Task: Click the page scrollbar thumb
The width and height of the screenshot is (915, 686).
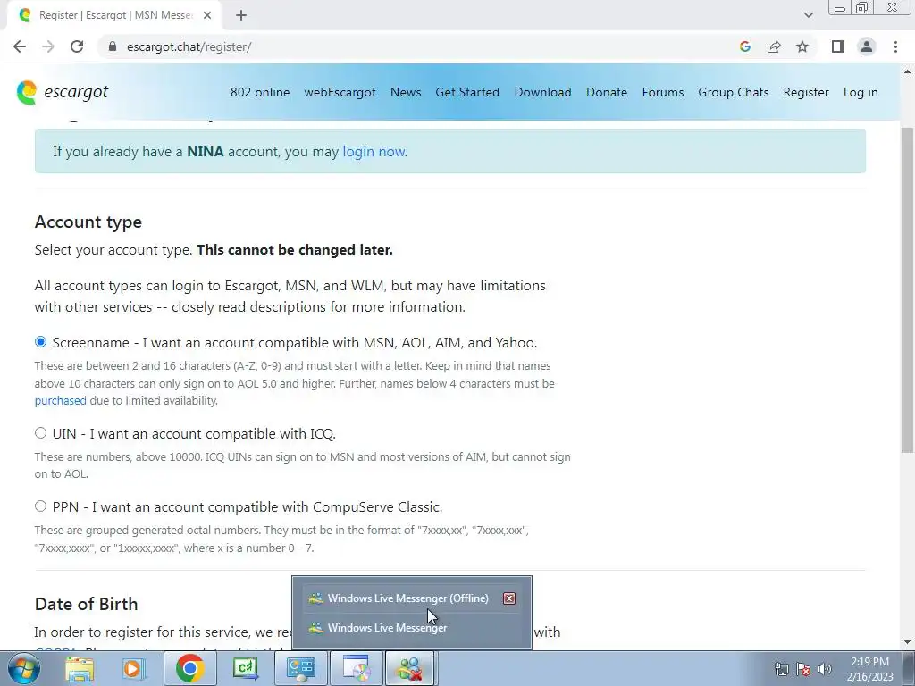Action: point(907,290)
